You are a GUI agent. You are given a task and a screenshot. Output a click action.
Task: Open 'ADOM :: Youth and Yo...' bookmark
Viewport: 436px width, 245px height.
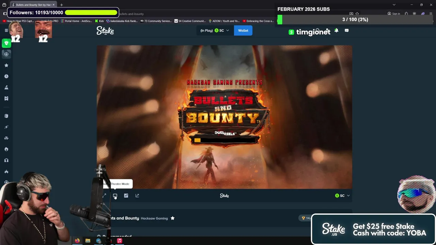tap(224, 21)
